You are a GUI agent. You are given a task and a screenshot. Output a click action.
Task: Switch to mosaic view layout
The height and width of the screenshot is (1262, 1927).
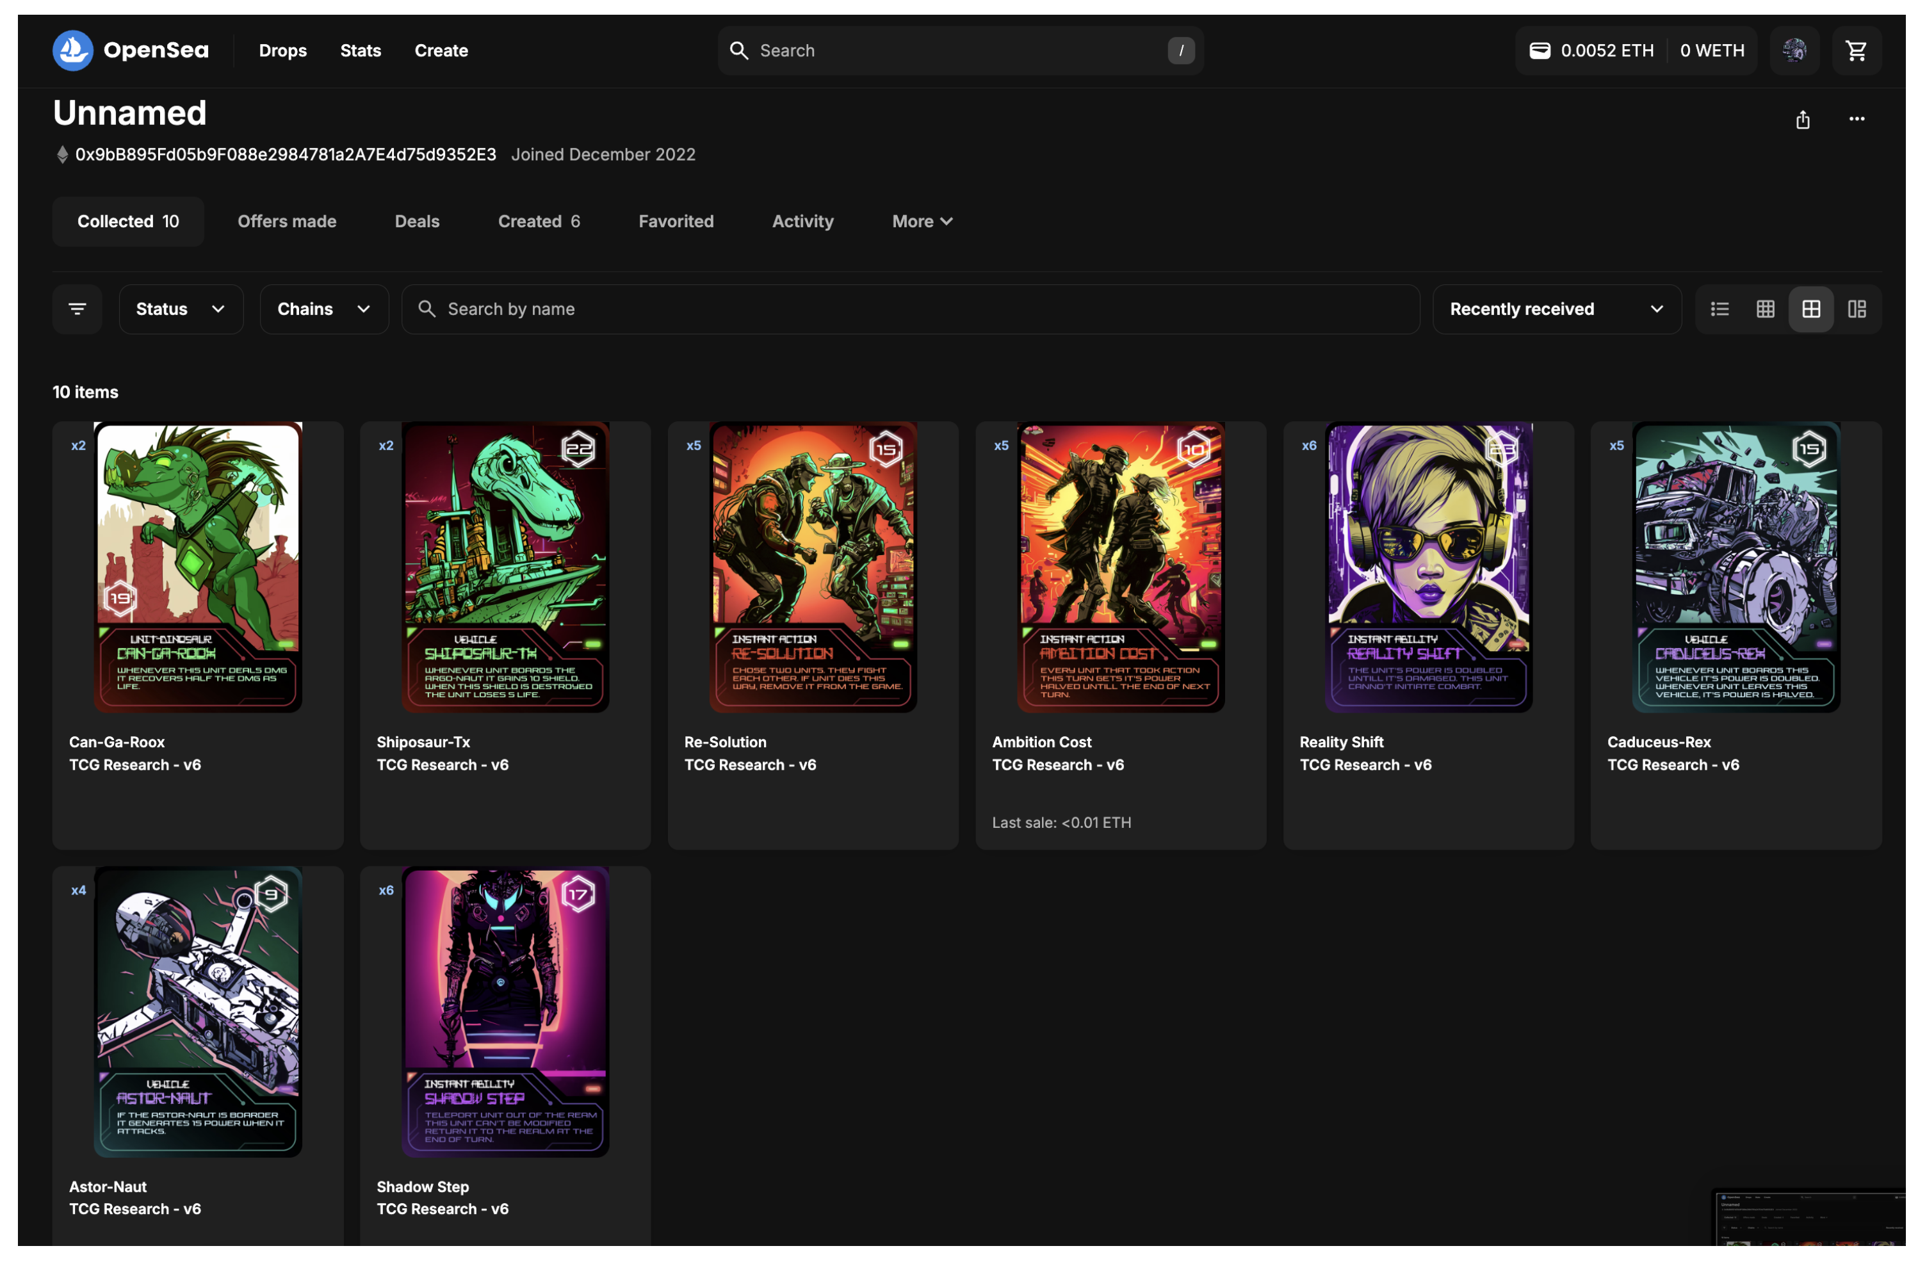point(1856,309)
